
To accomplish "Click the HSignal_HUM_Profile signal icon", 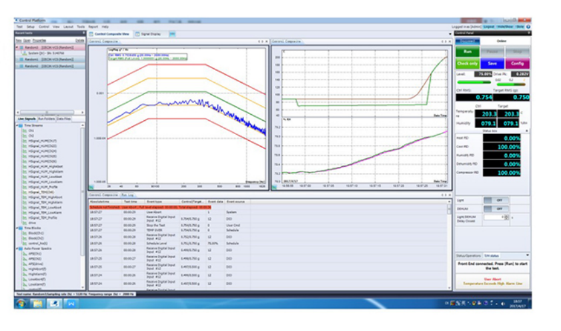I will 25,187.
